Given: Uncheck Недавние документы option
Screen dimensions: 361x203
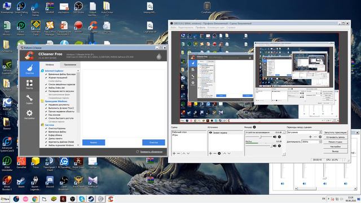Looking at the screenshot, I should pyautogui.click(x=46, y=105).
